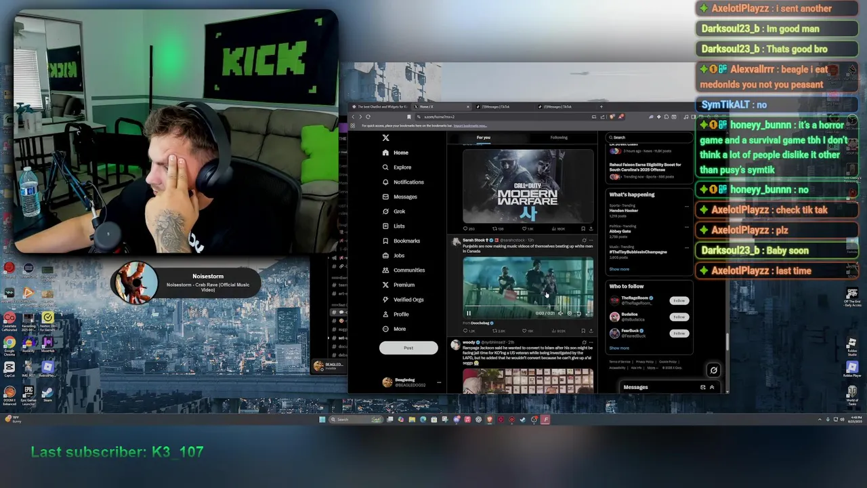Image resolution: width=867 pixels, height=488 pixels.
Task: Open a new browser tab
Action: pyautogui.click(x=601, y=106)
